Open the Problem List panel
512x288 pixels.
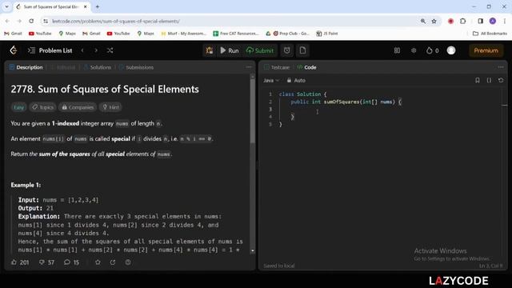[50, 50]
